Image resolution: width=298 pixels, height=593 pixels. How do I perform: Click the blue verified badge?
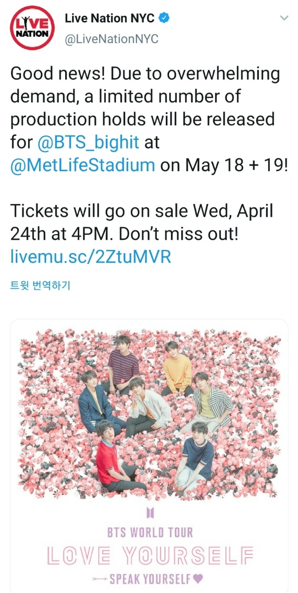(164, 19)
